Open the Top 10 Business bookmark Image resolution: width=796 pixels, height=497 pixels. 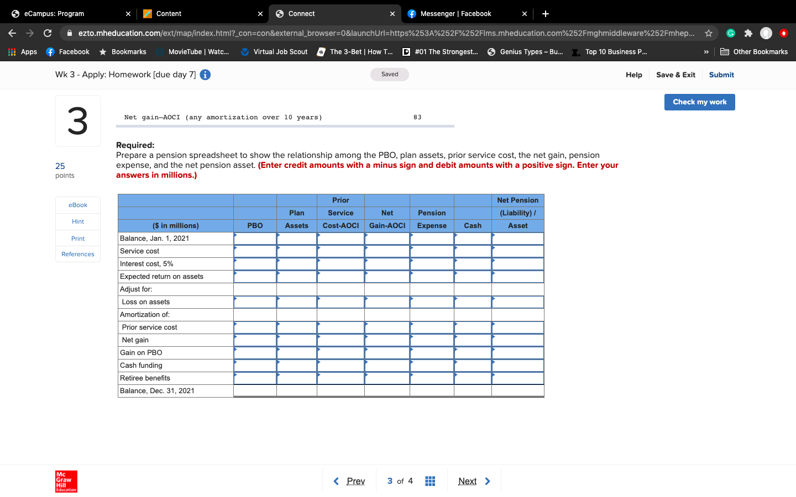point(609,52)
